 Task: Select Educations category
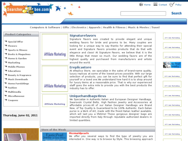pyautogui.click(x=14, y=71)
